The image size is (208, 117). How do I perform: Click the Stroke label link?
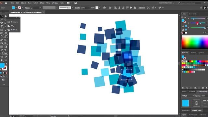pos(27,8)
